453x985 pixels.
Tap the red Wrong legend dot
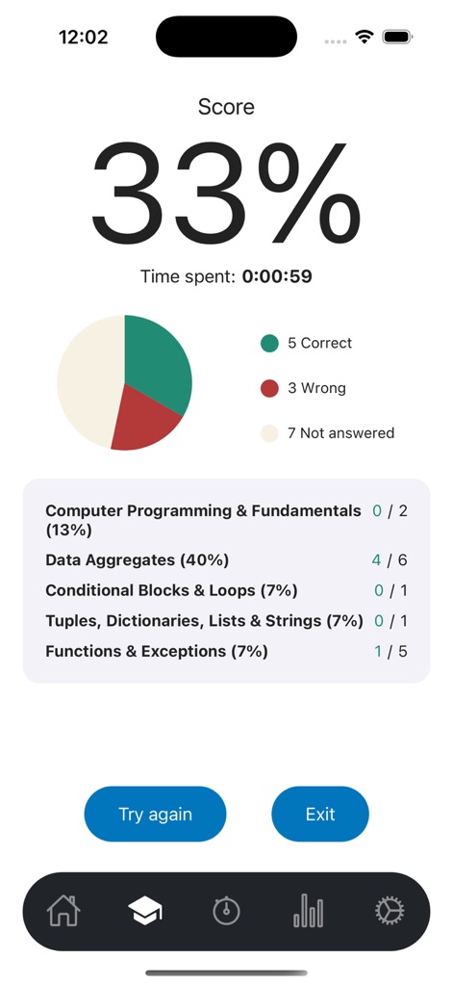click(269, 388)
